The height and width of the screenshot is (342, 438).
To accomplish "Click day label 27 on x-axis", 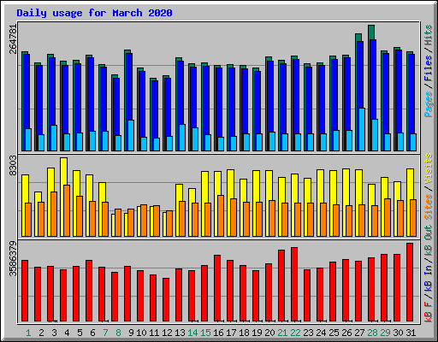I will (359, 333).
